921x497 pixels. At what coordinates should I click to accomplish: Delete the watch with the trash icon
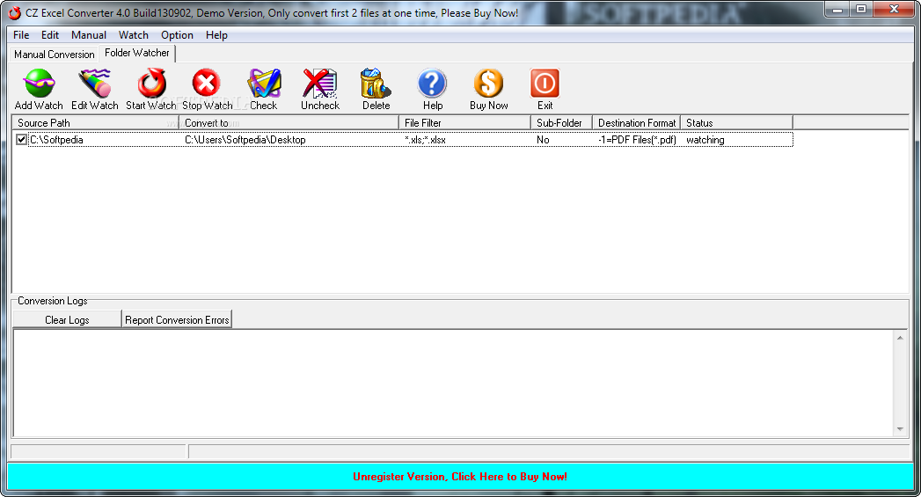click(x=376, y=84)
